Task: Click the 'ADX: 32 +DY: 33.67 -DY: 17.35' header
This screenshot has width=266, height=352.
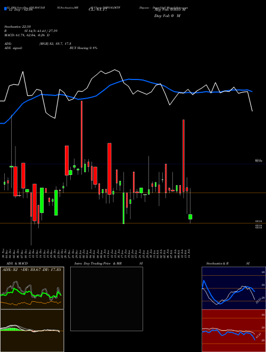Action: pyautogui.click(x=31, y=270)
